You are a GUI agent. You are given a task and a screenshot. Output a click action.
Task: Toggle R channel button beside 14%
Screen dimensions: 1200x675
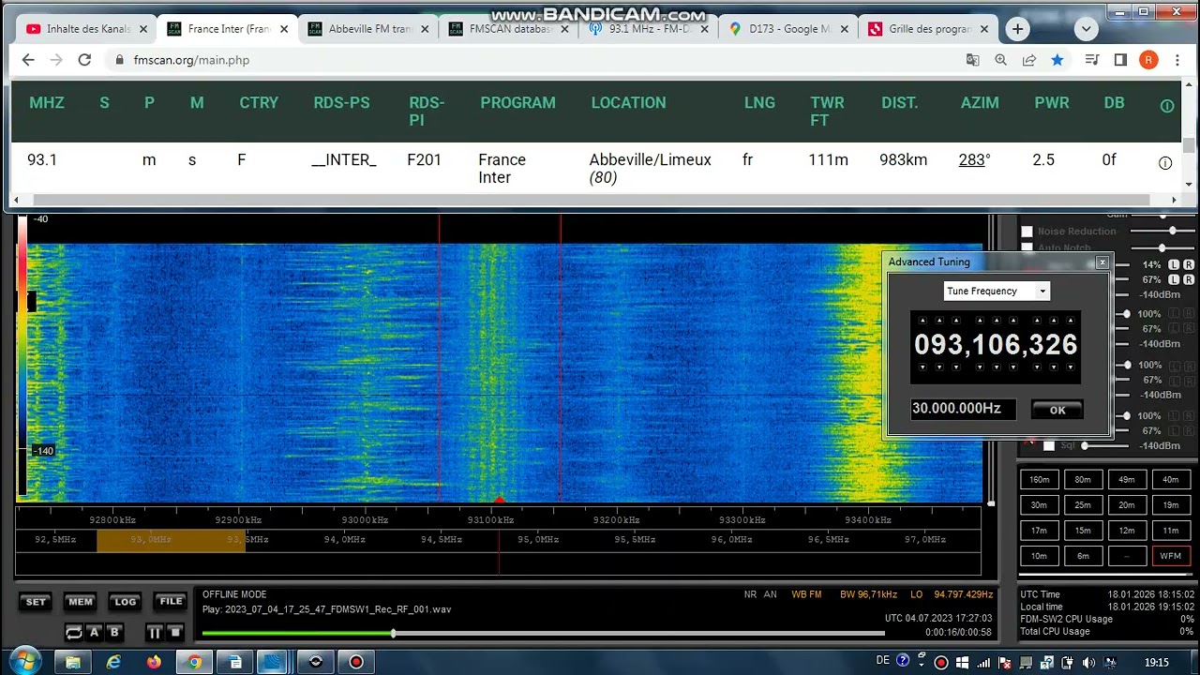[1189, 265]
